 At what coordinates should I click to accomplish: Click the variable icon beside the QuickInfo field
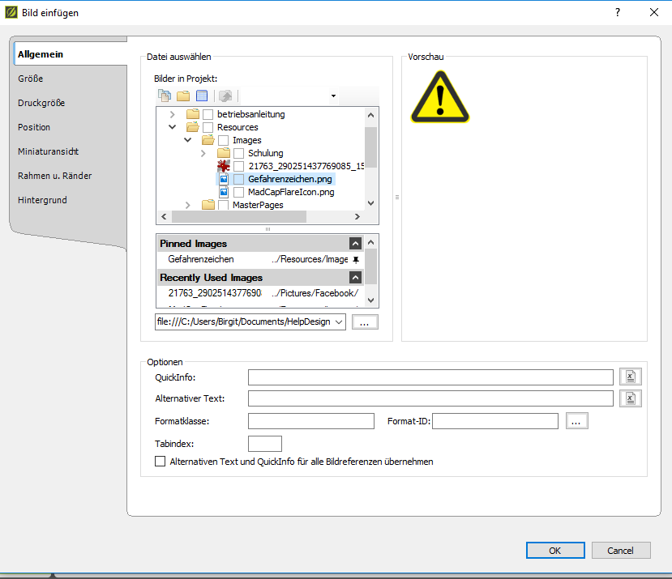(630, 376)
